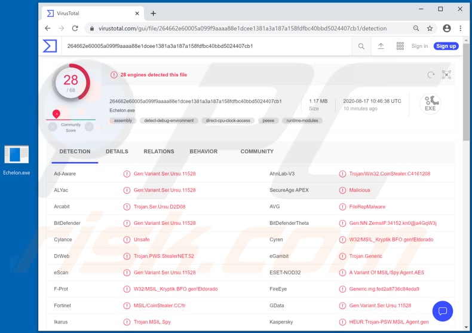Click the search magnifier icon in VirusTotal header
The width and height of the screenshot is (472, 333).
361,46
